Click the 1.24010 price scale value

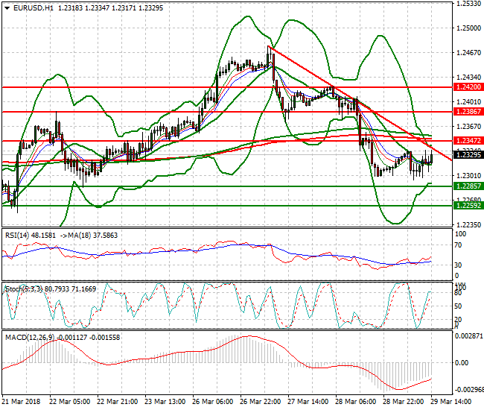[468, 102]
